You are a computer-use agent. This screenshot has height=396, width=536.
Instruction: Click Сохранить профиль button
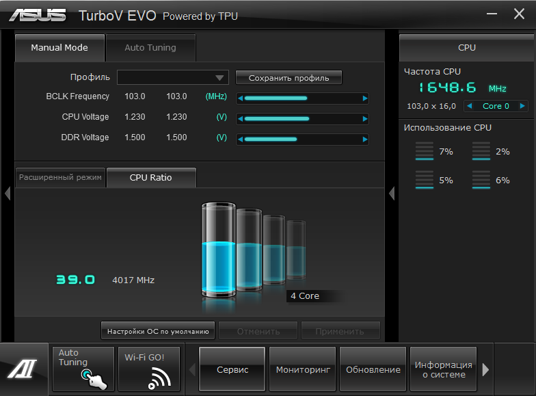[x=289, y=78]
